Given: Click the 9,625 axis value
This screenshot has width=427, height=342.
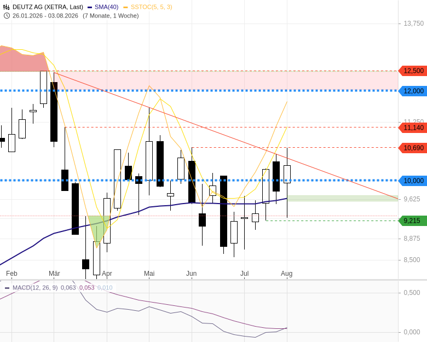Looking at the screenshot, I should click(412, 199).
